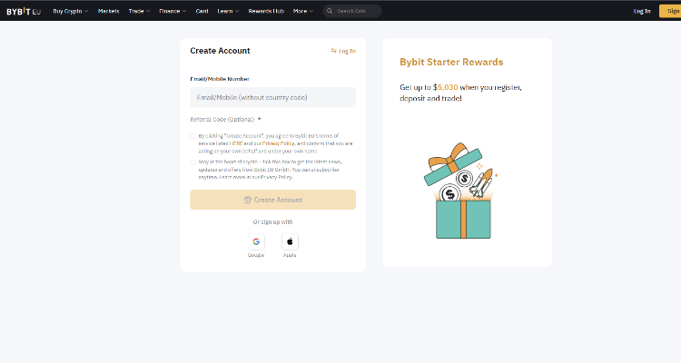This screenshot has width=681, height=363.
Task: Expand the More menu in navbar
Action: click(x=303, y=11)
